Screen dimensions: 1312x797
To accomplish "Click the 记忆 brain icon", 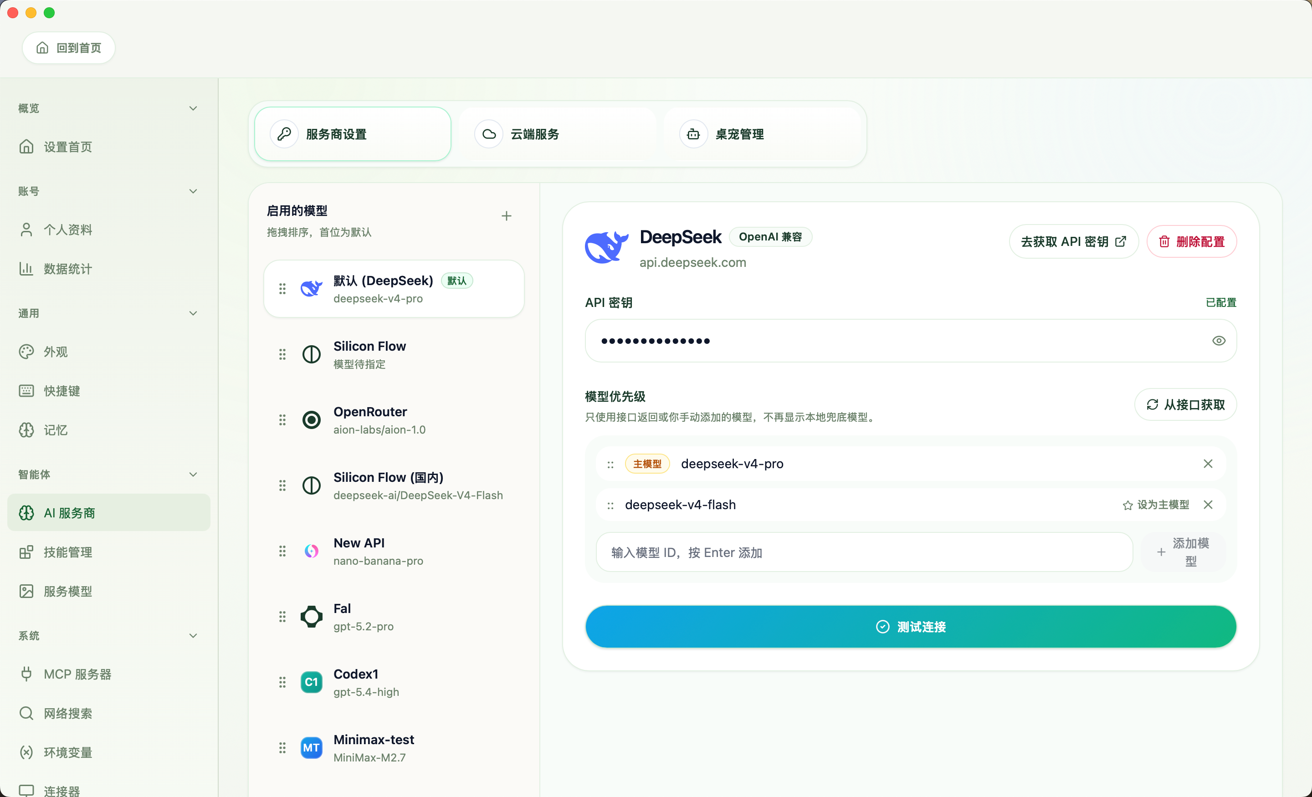I will (26, 429).
